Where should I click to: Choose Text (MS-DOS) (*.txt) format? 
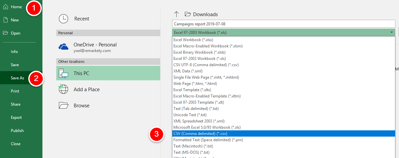click(x=283, y=152)
